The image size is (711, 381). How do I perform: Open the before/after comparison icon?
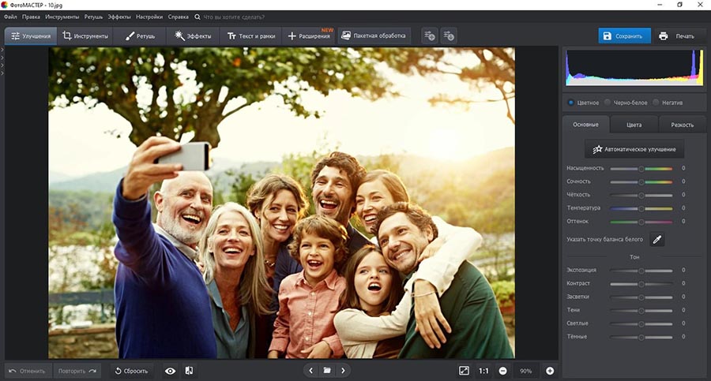click(189, 371)
